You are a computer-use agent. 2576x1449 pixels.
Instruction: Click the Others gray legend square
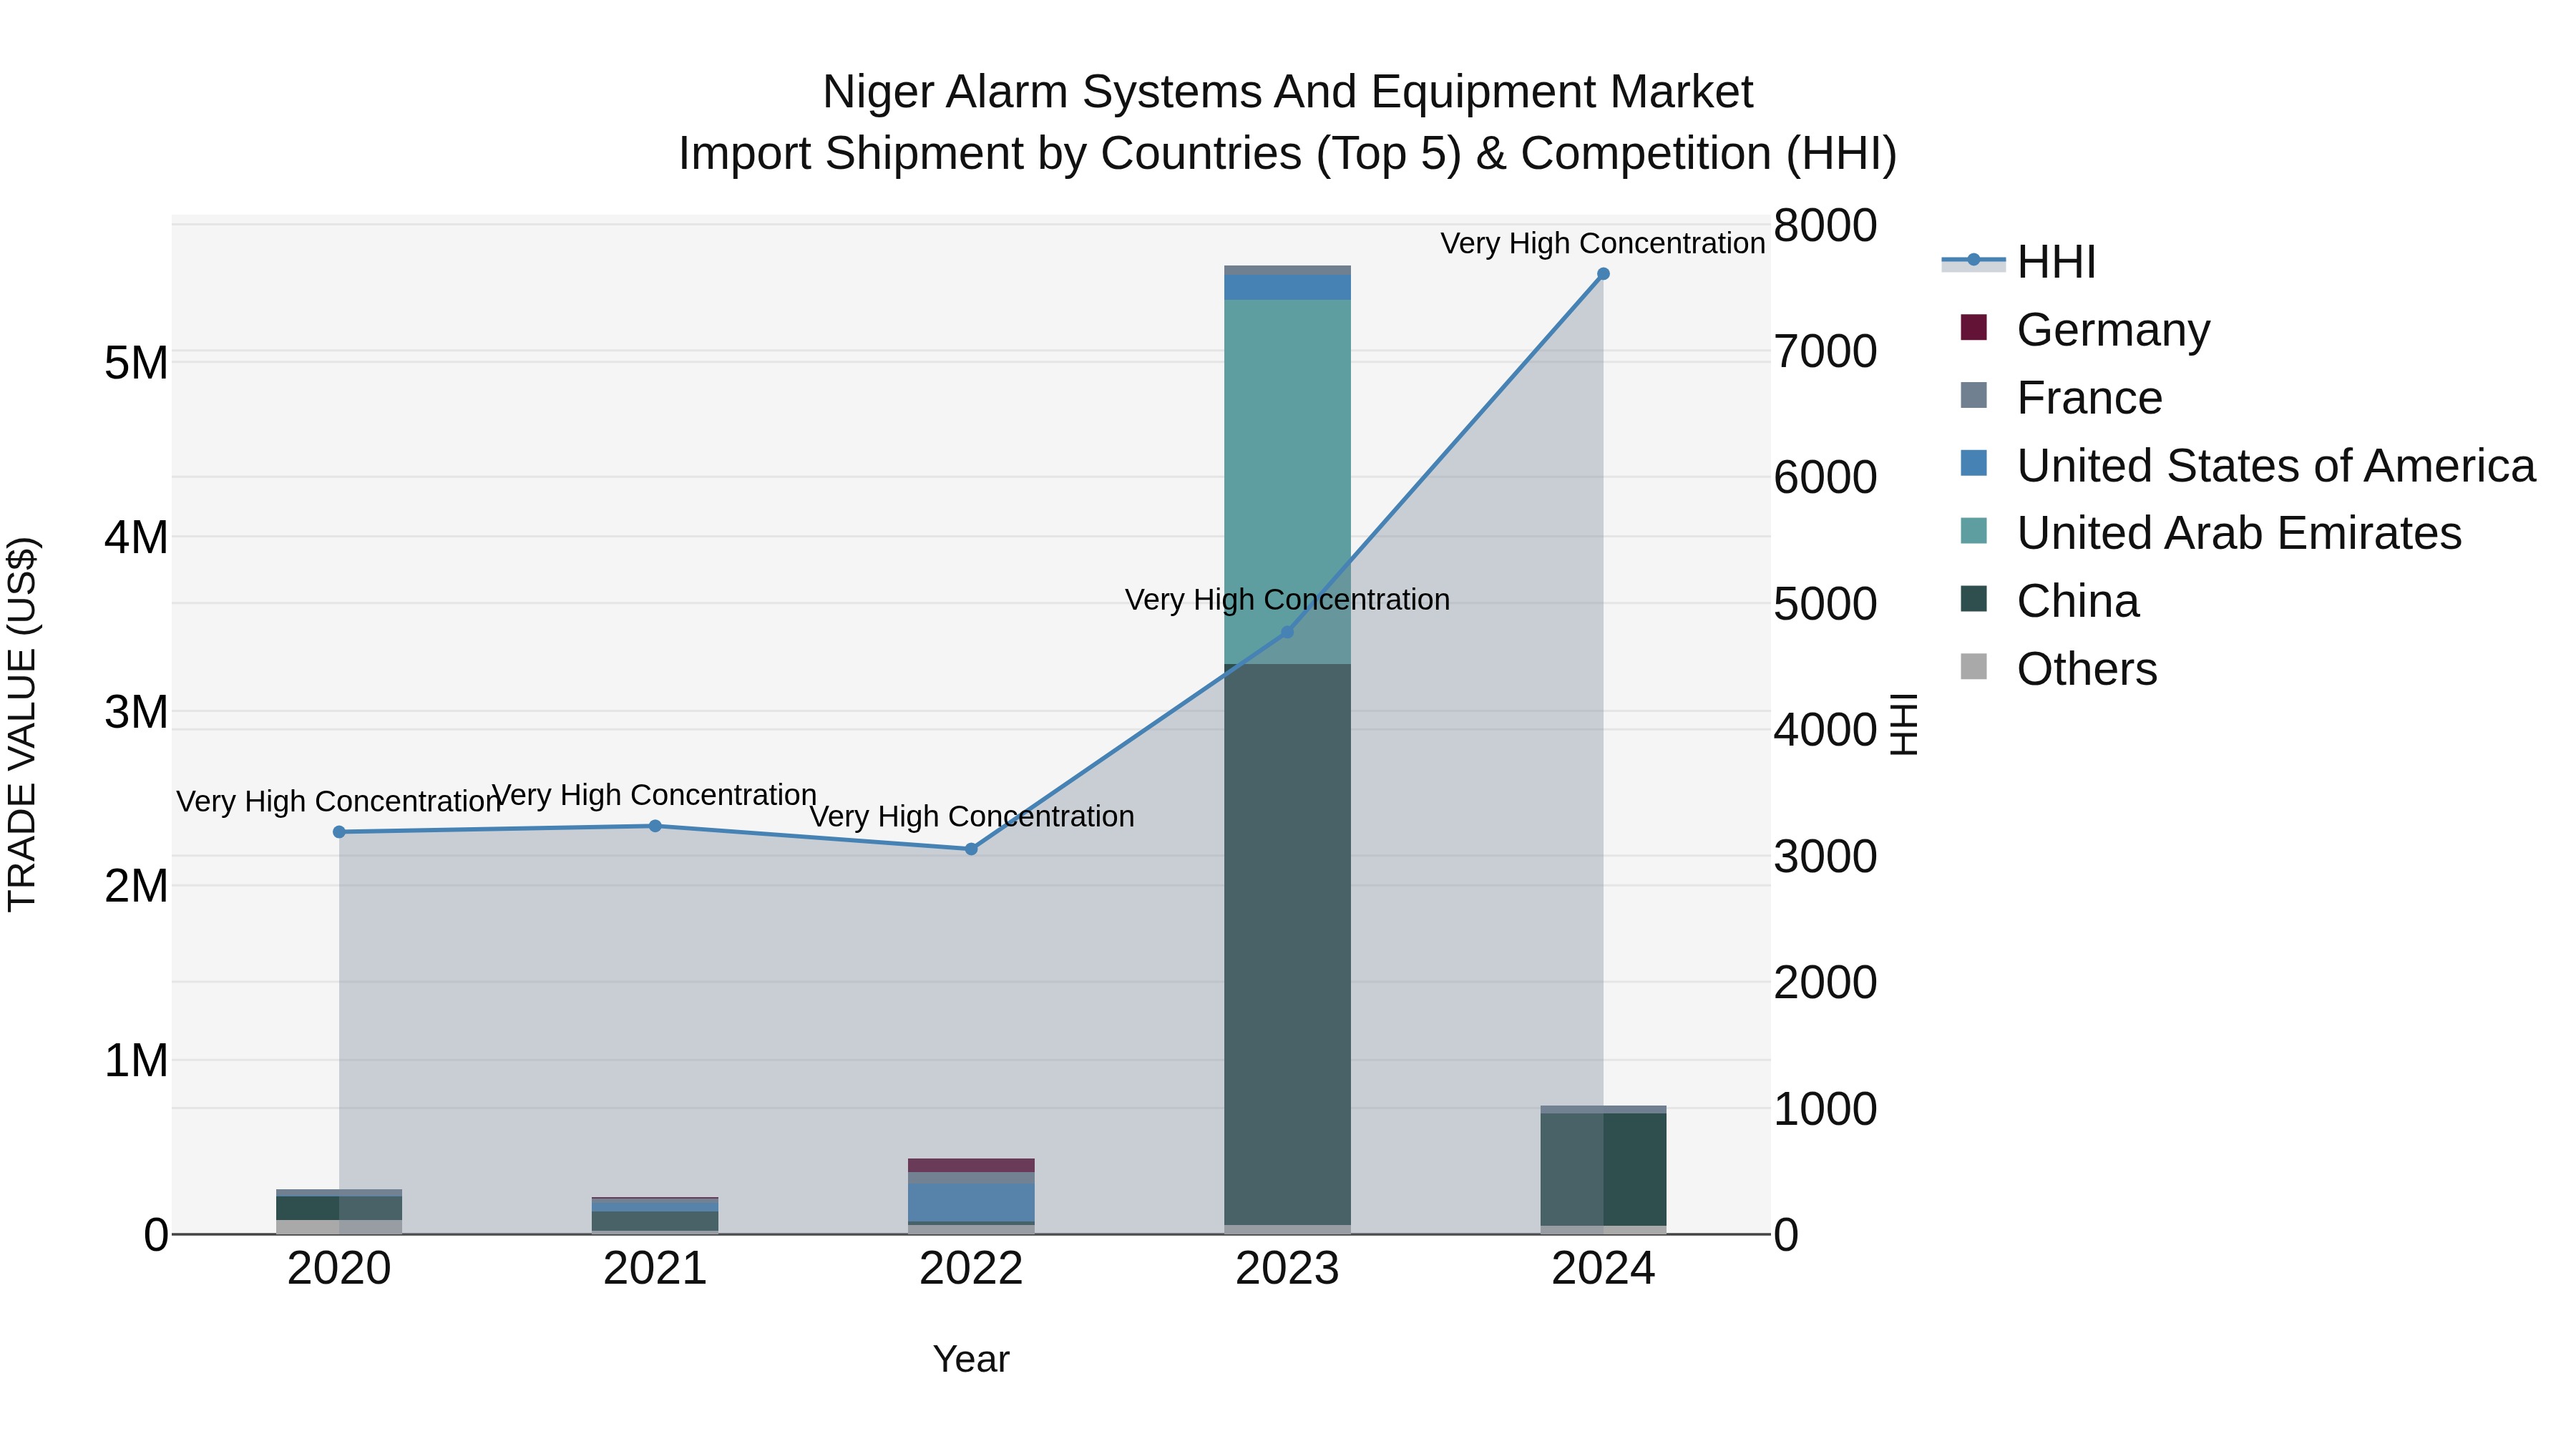tap(1974, 666)
